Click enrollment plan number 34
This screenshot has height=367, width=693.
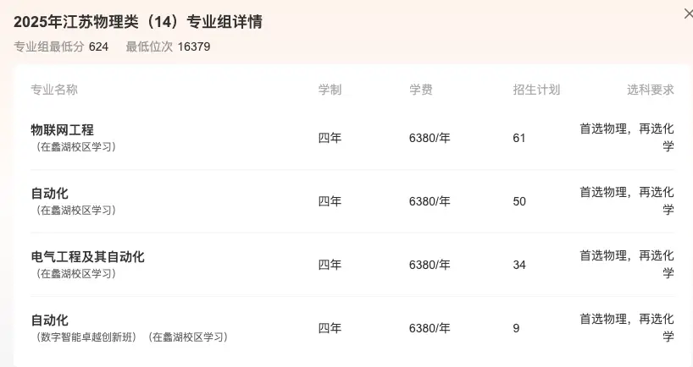coord(519,265)
